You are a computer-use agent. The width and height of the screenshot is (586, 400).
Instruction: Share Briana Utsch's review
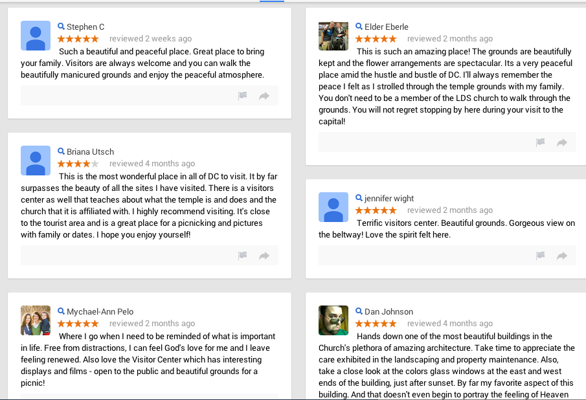264,256
